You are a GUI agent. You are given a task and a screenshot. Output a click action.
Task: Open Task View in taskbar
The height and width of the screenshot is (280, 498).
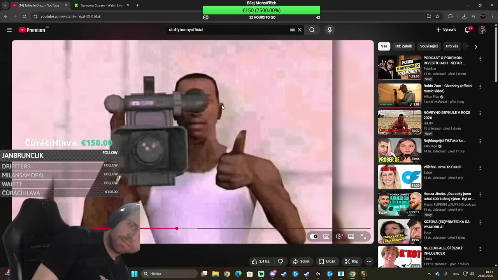[x=204, y=274]
